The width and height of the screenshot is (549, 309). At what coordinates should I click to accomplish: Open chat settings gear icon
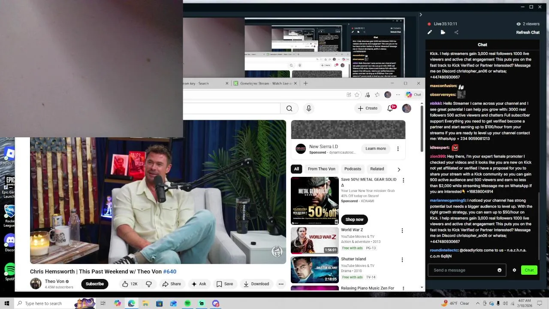point(514,270)
